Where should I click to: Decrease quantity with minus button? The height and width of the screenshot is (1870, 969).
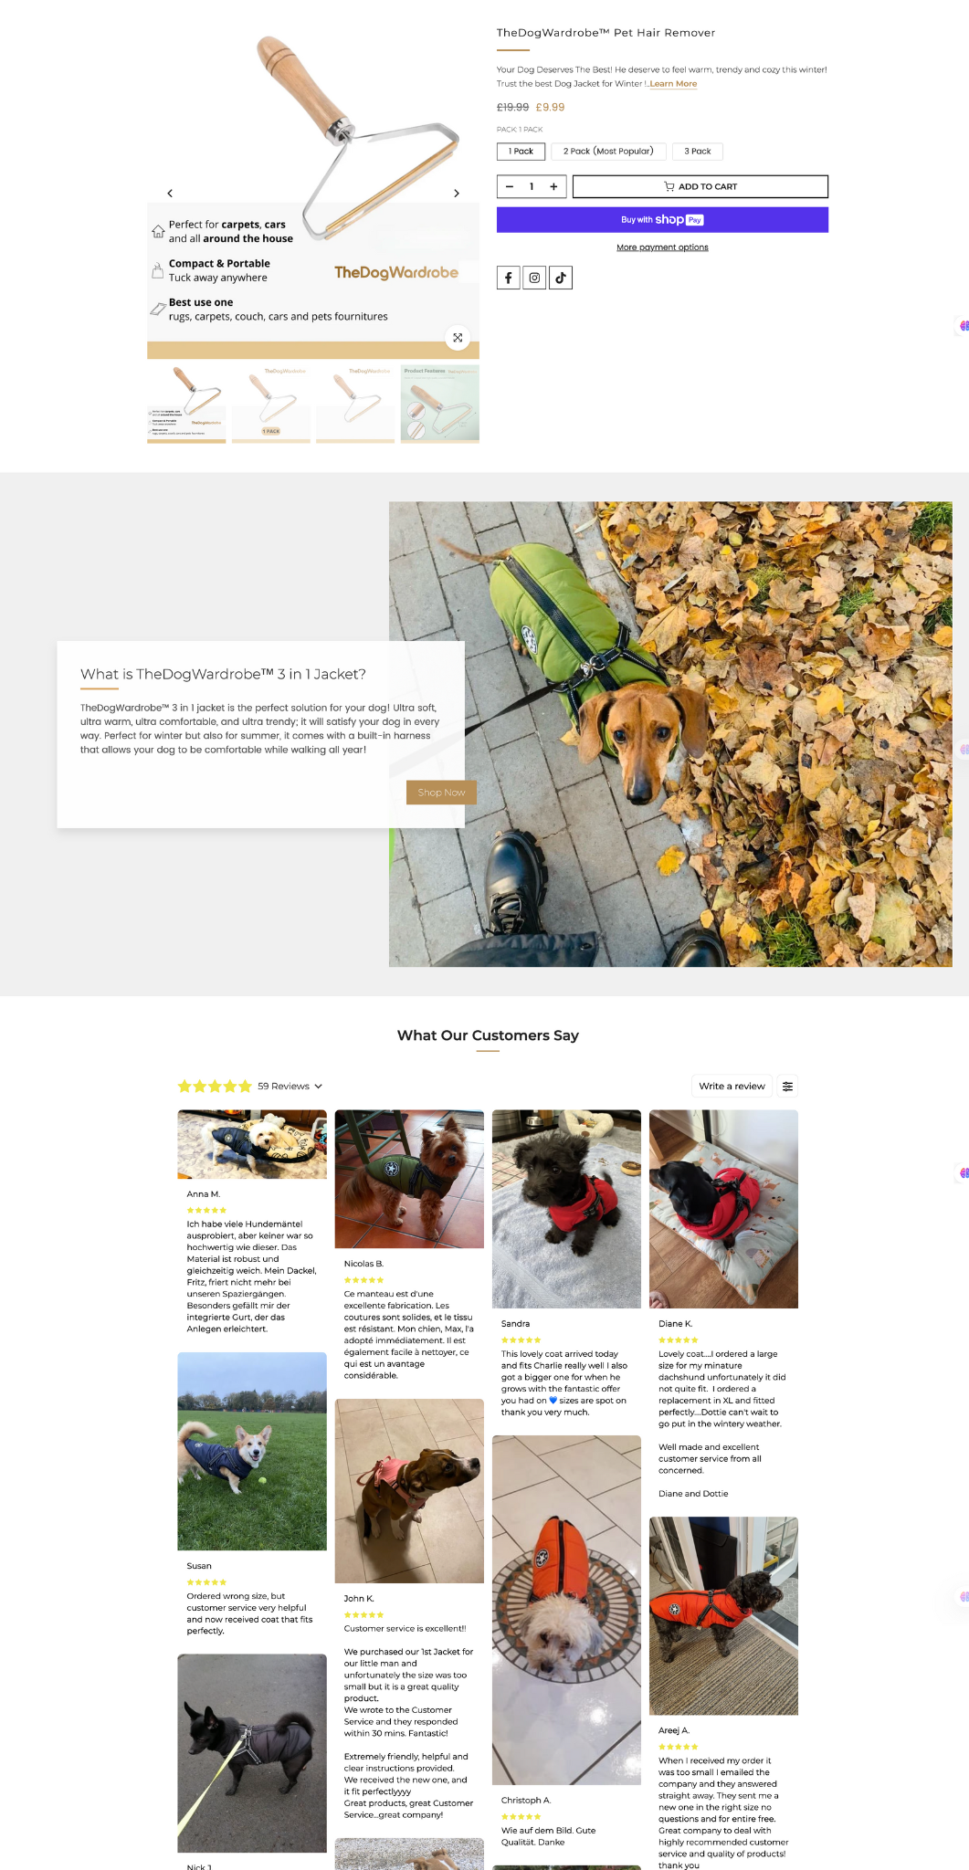(x=510, y=186)
